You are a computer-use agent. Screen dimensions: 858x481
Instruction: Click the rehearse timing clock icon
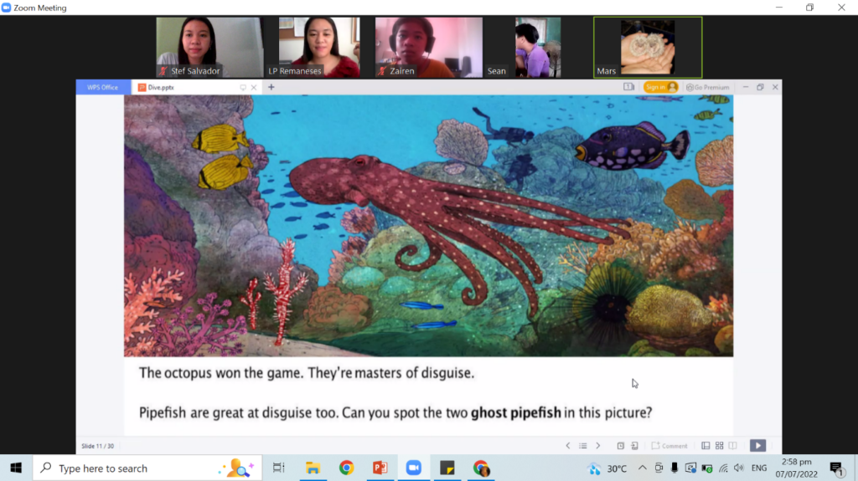tap(621, 446)
